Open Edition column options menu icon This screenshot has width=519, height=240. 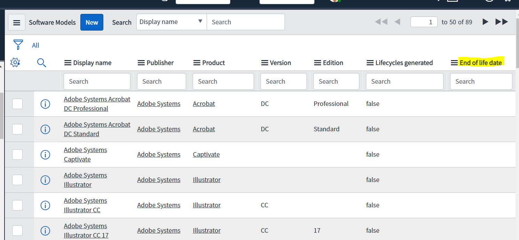(318, 63)
